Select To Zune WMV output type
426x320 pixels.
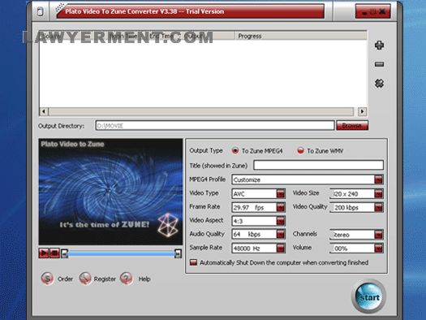300,150
